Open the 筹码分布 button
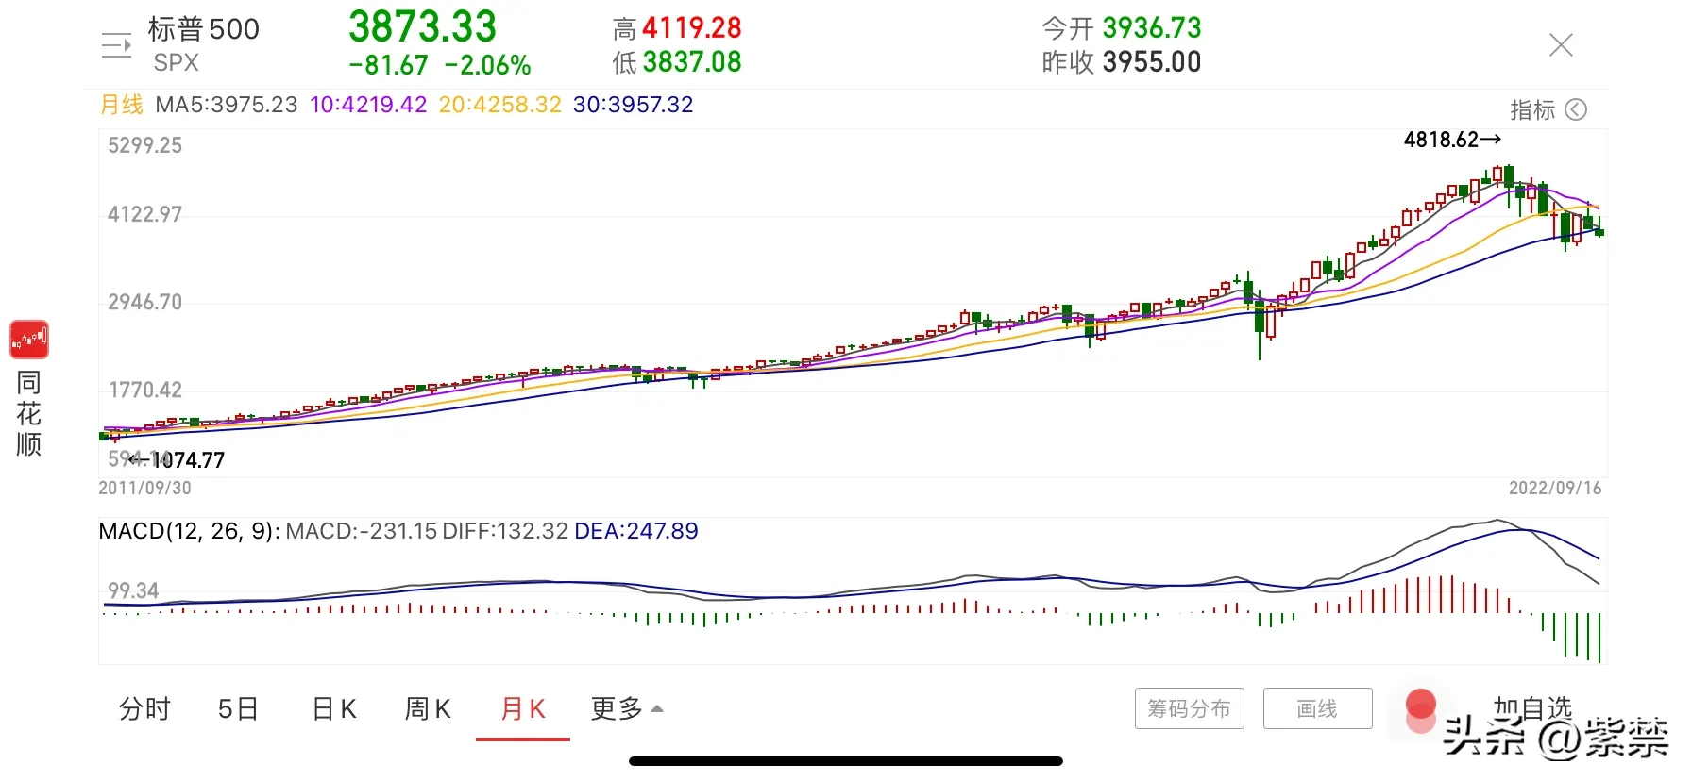The image size is (1692, 781). pos(1189,708)
